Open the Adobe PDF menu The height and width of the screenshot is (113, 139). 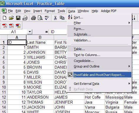point(109,11)
